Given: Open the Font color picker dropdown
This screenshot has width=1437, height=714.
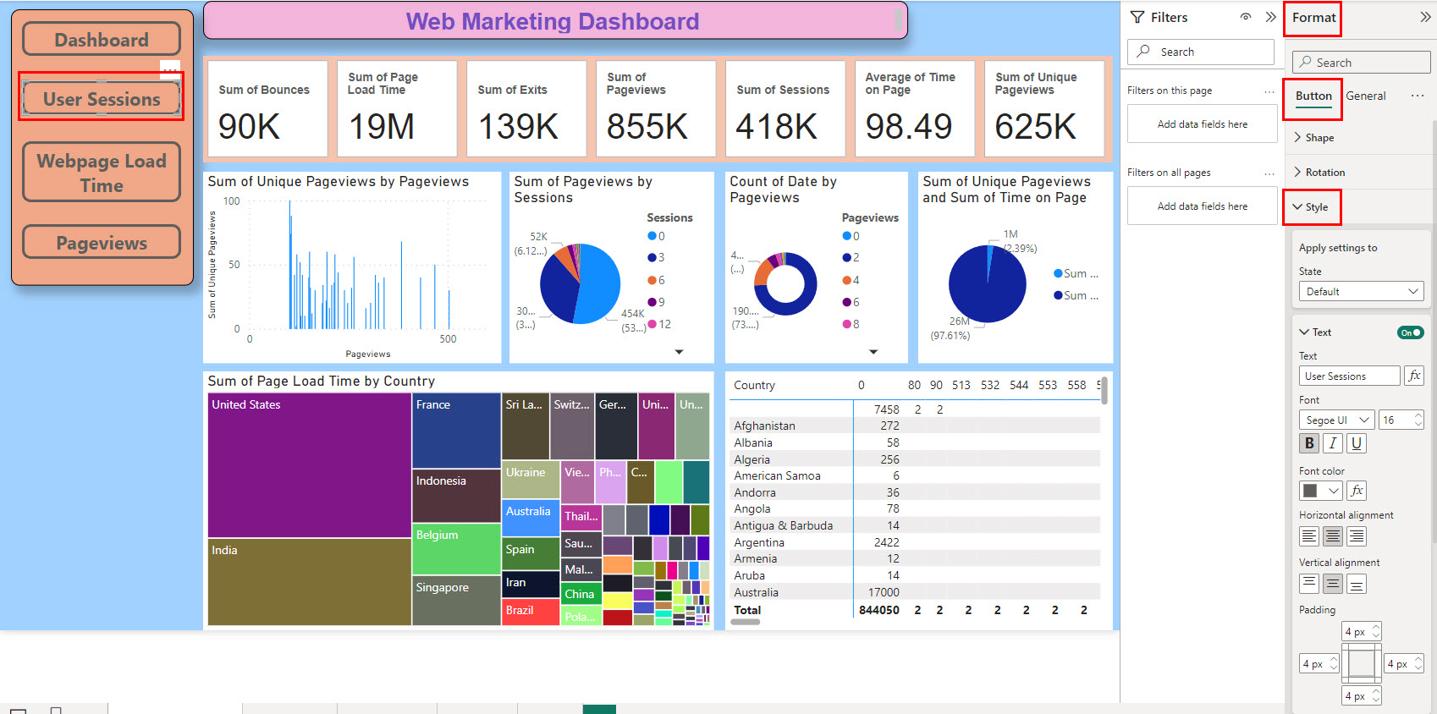Looking at the screenshot, I should 1321,491.
